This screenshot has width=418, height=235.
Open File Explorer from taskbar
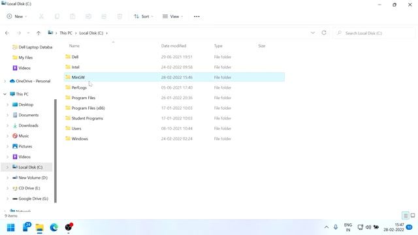40,228
